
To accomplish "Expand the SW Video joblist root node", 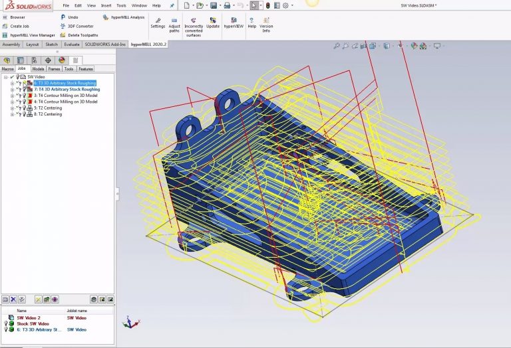I will pos(5,77).
